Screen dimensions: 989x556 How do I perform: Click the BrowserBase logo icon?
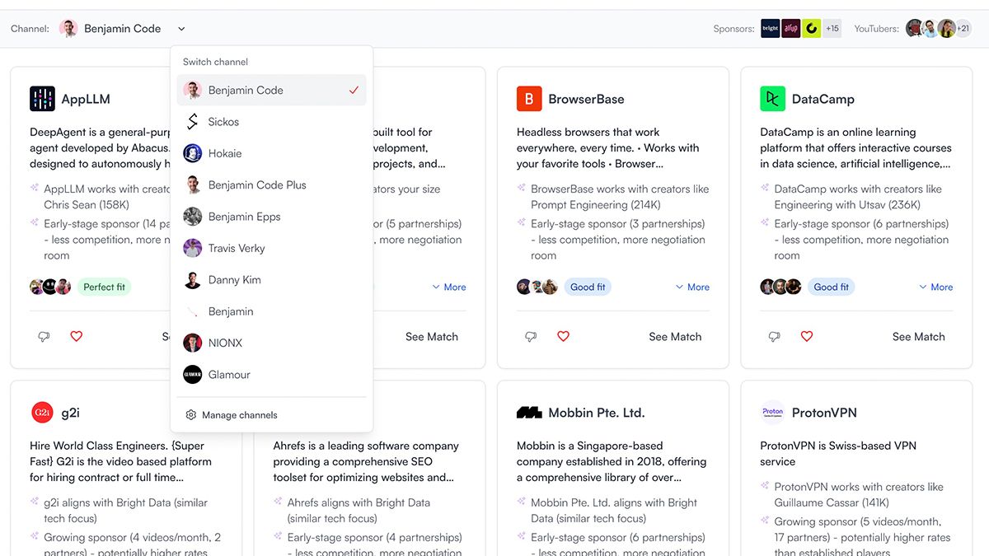pos(529,99)
